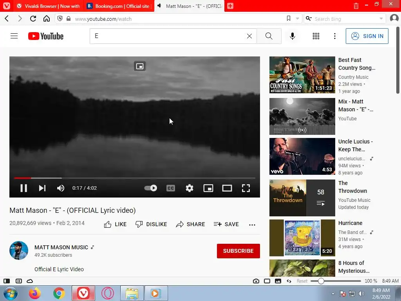Open Uncle Lucius - Keep The... title

[356, 145]
